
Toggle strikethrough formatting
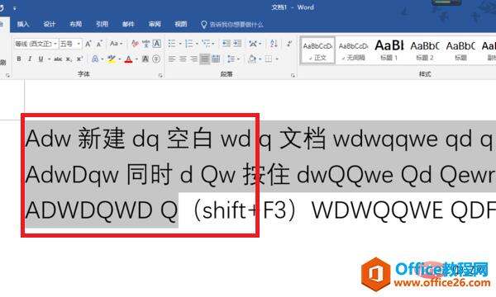click(58, 59)
